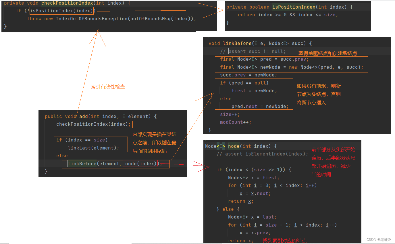Click the 'size++;' statement
395x244 pixels.
coord(230,115)
